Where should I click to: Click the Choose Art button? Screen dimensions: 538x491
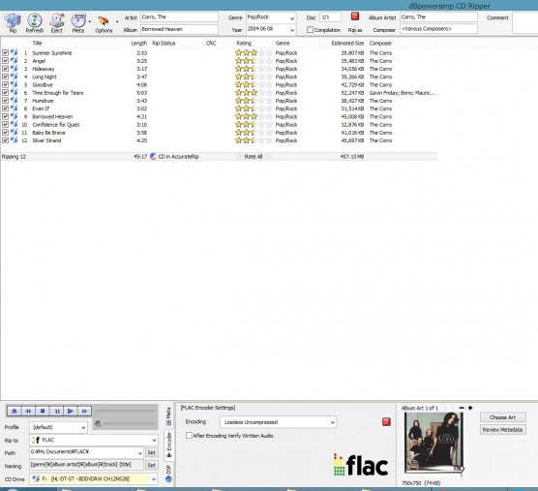click(x=502, y=417)
